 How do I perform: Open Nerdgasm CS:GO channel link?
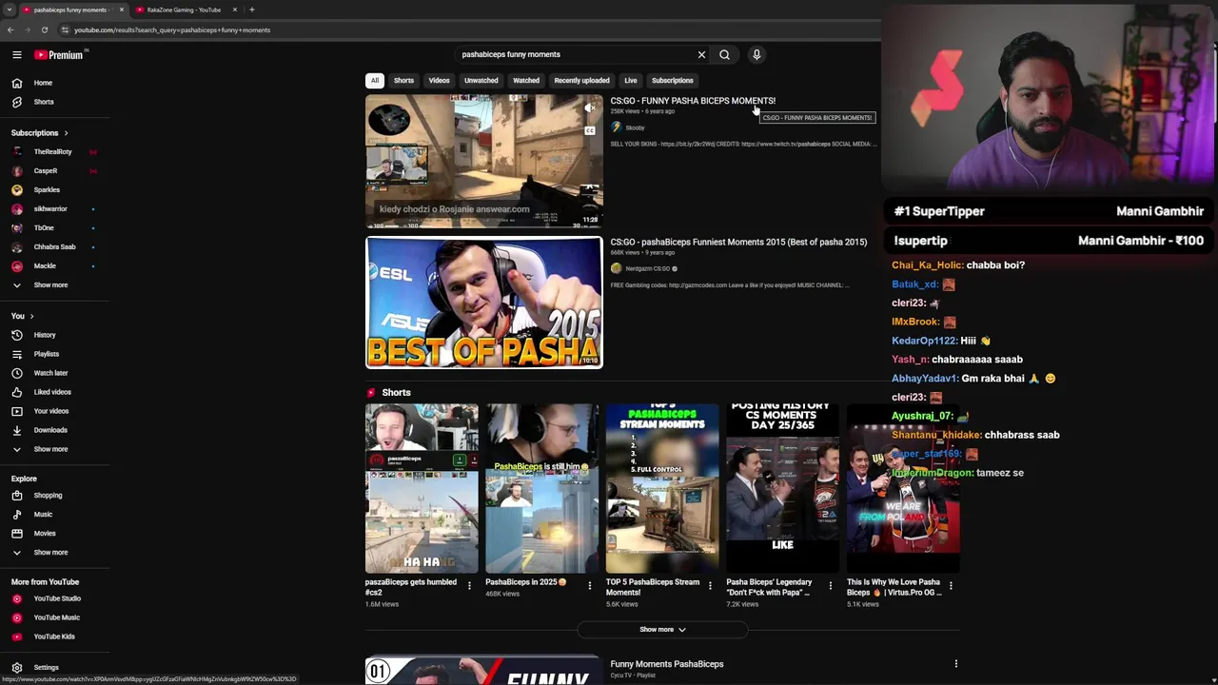[x=648, y=268]
